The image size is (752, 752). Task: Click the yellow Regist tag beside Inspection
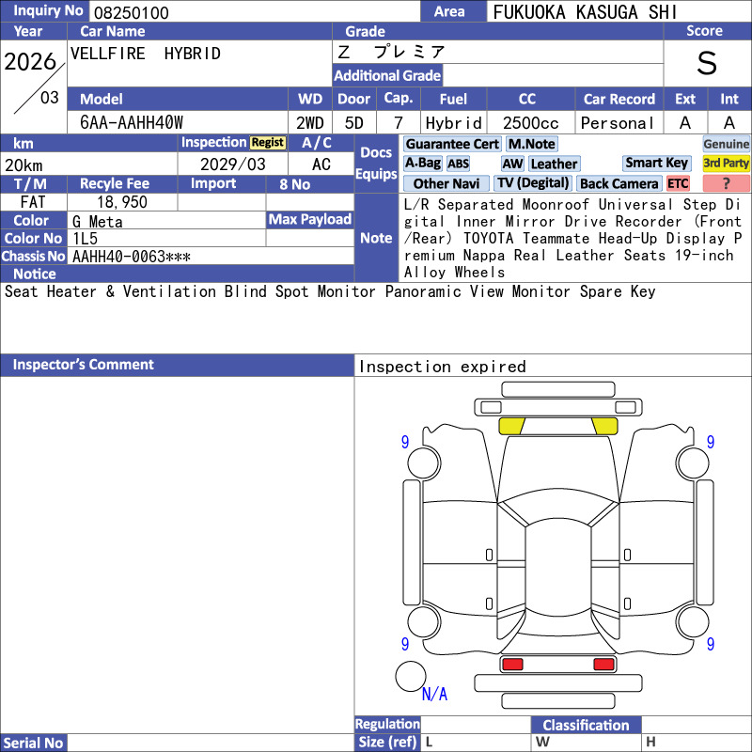[x=268, y=143]
